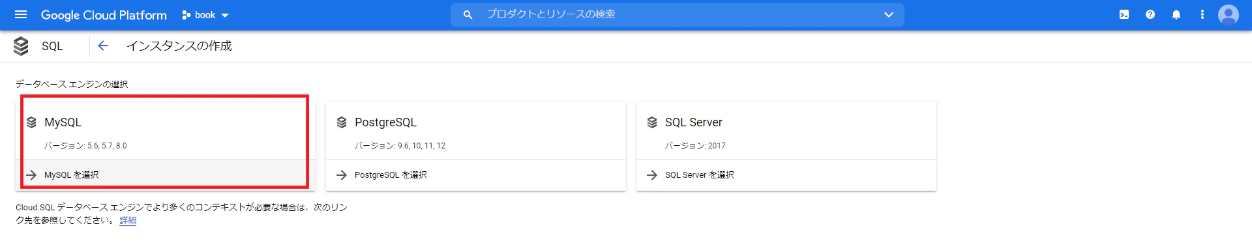Click PostgreSQL versions 9.6, 10, 11, 12 text
This screenshot has height=250, width=1252.
coord(400,146)
